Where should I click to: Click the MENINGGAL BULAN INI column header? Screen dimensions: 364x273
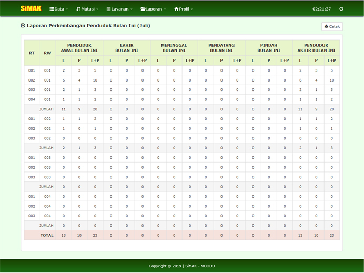point(174,48)
